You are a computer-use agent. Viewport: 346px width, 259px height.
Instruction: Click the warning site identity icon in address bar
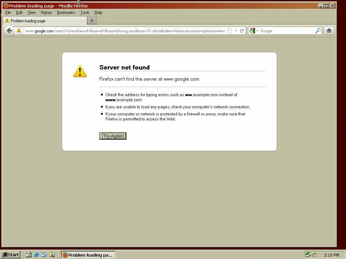pyautogui.click(x=19, y=31)
